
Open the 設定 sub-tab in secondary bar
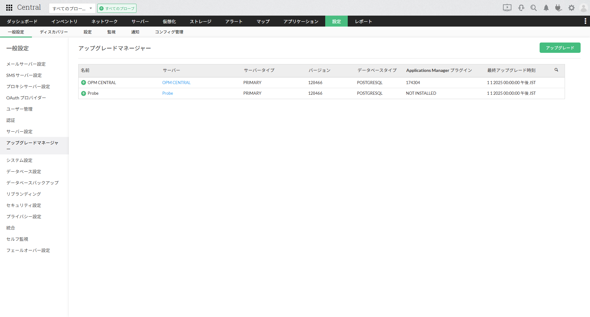[x=88, y=32]
